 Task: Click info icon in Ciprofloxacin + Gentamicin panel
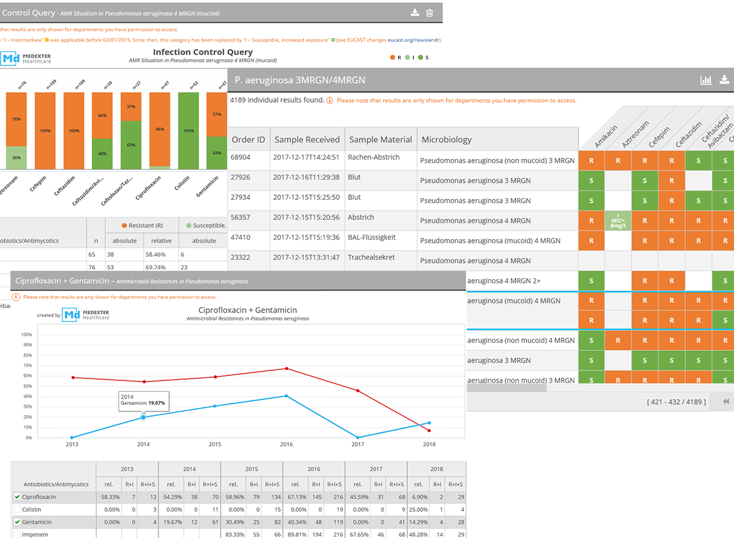coord(16,297)
